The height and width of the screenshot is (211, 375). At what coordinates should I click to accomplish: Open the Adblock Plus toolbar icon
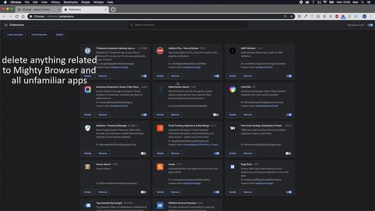point(337,16)
